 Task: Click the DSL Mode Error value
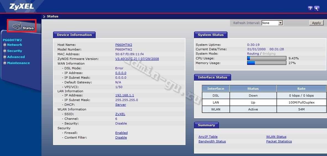coord(119,68)
